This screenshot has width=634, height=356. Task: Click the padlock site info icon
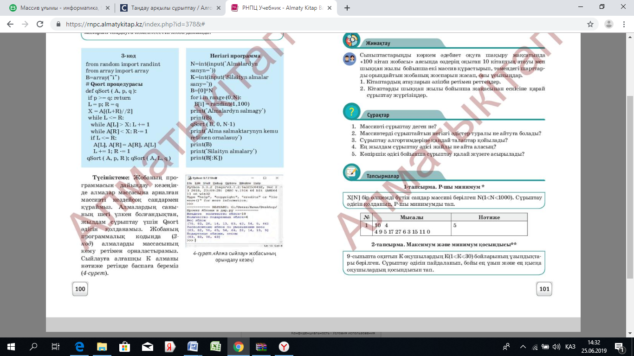click(x=58, y=24)
